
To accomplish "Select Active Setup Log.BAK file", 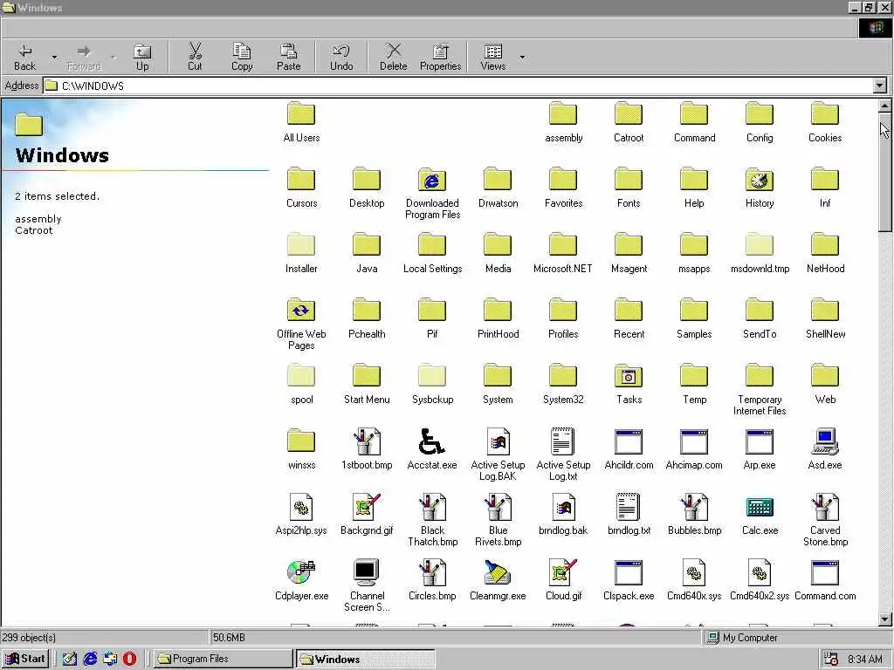I will coord(498,455).
